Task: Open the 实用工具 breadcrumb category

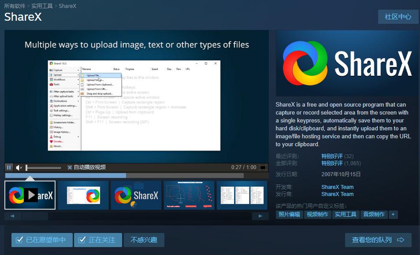Action: [42, 6]
